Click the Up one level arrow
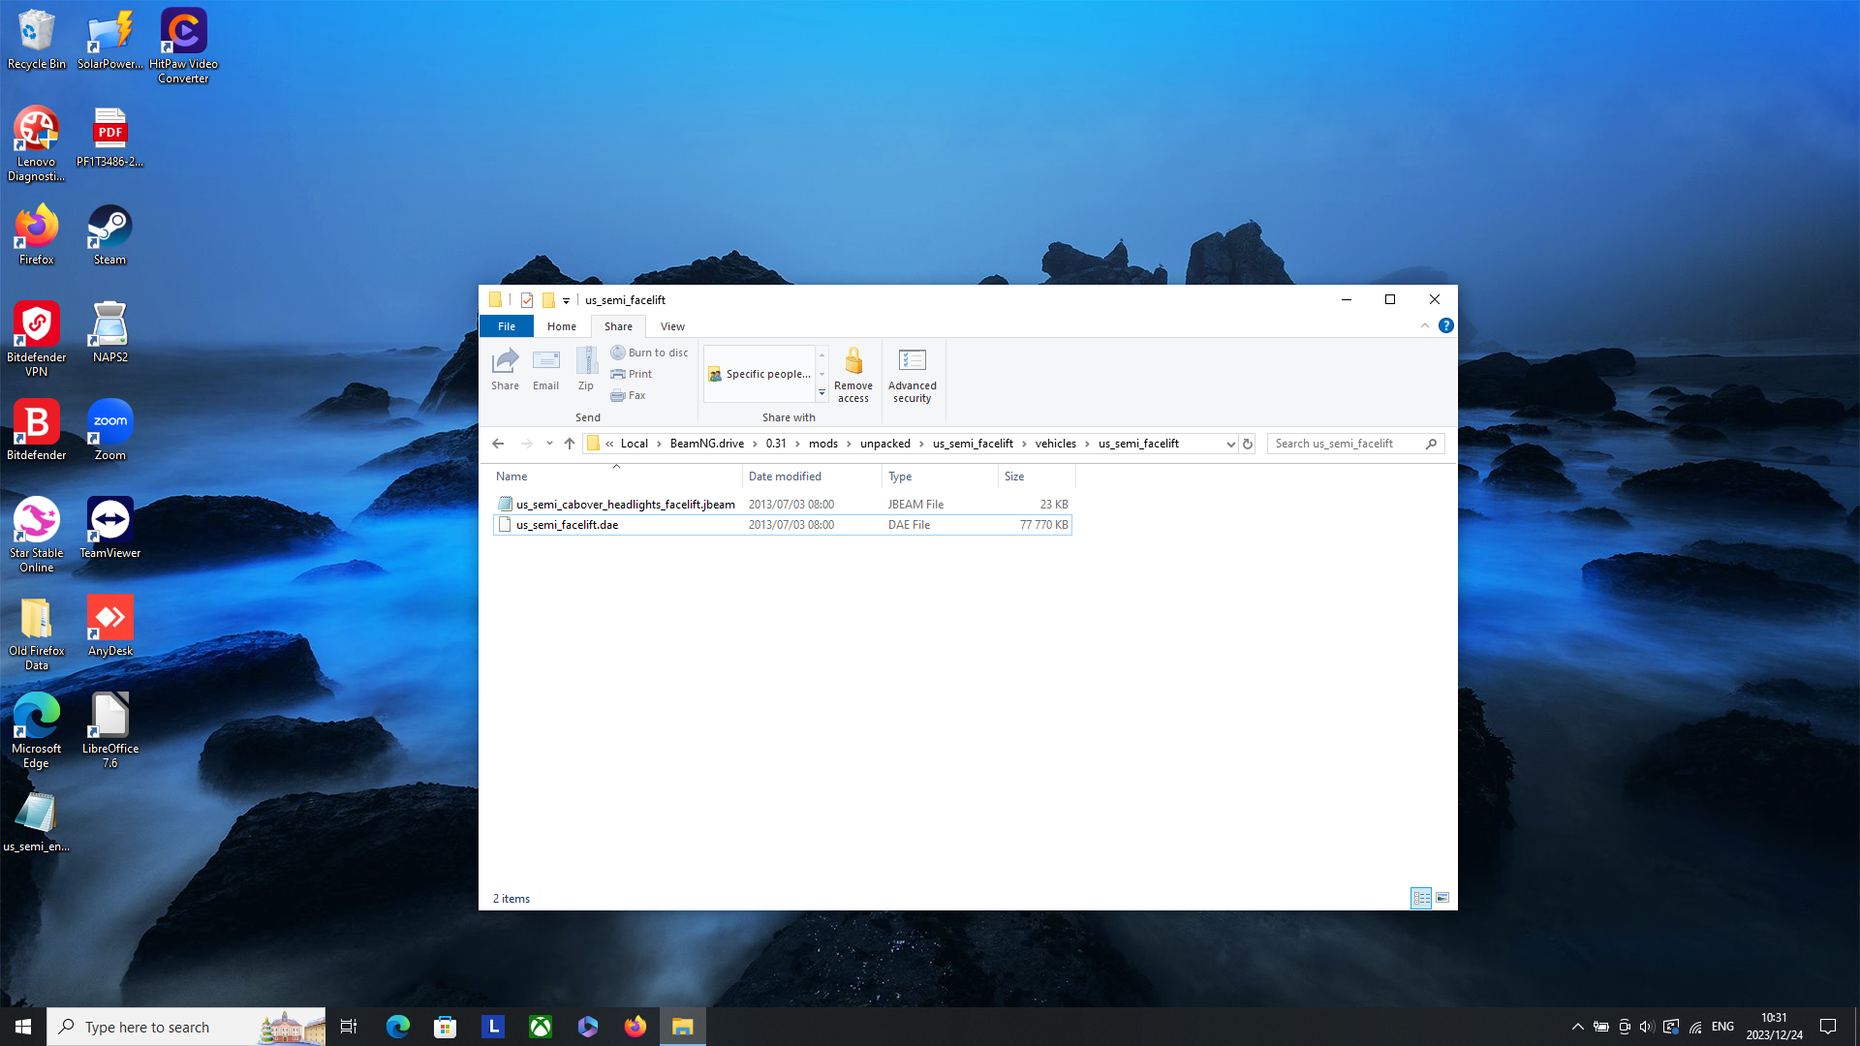This screenshot has height=1046, width=1860. 570,444
